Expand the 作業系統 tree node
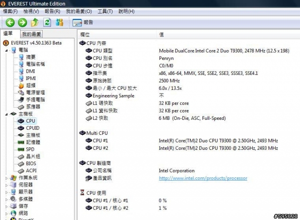300x220 pixels. pos(7,178)
